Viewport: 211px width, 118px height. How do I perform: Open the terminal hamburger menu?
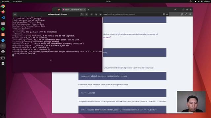click(x=86, y=14)
